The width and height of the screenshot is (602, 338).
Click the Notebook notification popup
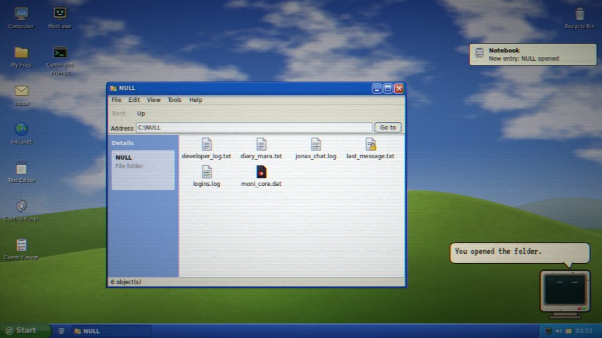tap(533, 54)
